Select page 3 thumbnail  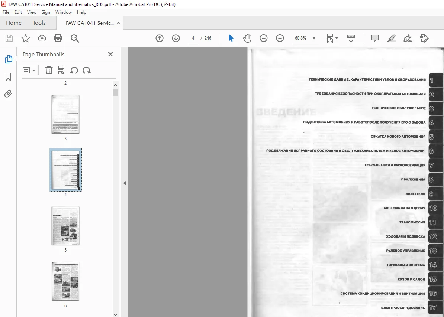click(x=65, y=114)
